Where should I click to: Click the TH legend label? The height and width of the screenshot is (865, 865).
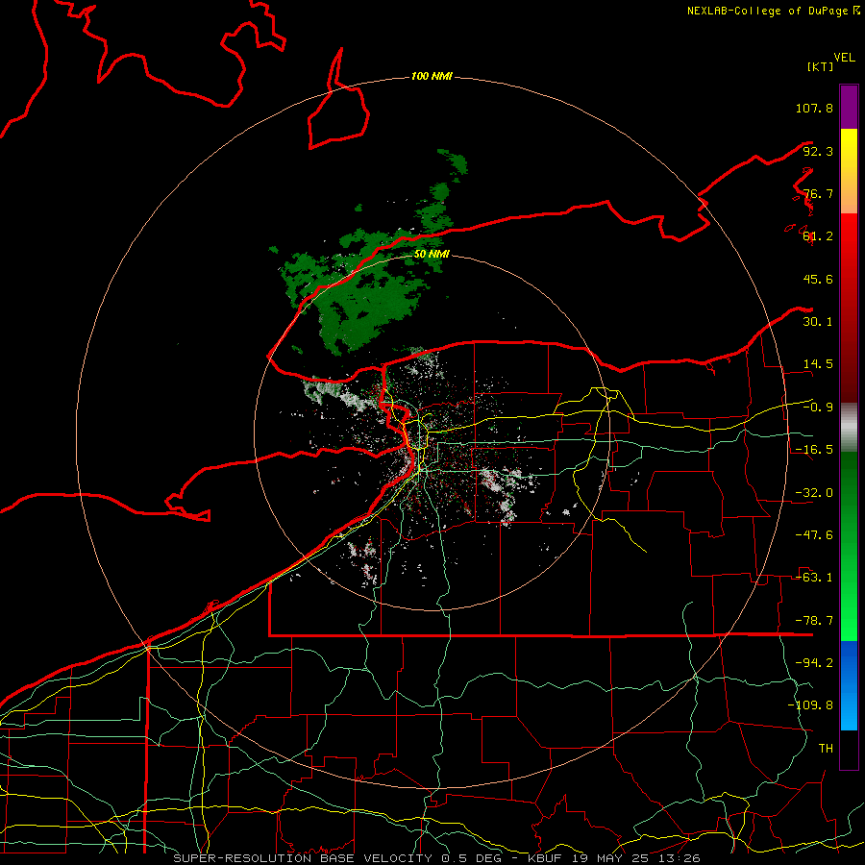pos(826,749)
